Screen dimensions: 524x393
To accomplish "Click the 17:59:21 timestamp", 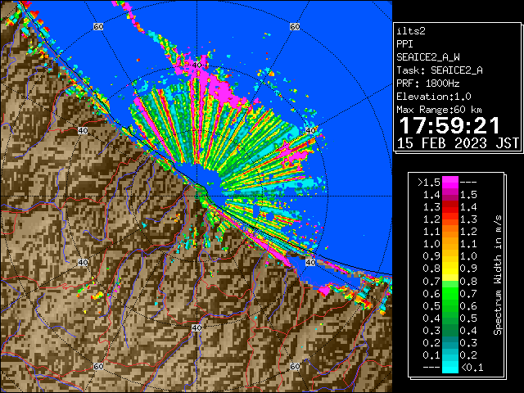I will pyautogui.click(x=449, y=125).
